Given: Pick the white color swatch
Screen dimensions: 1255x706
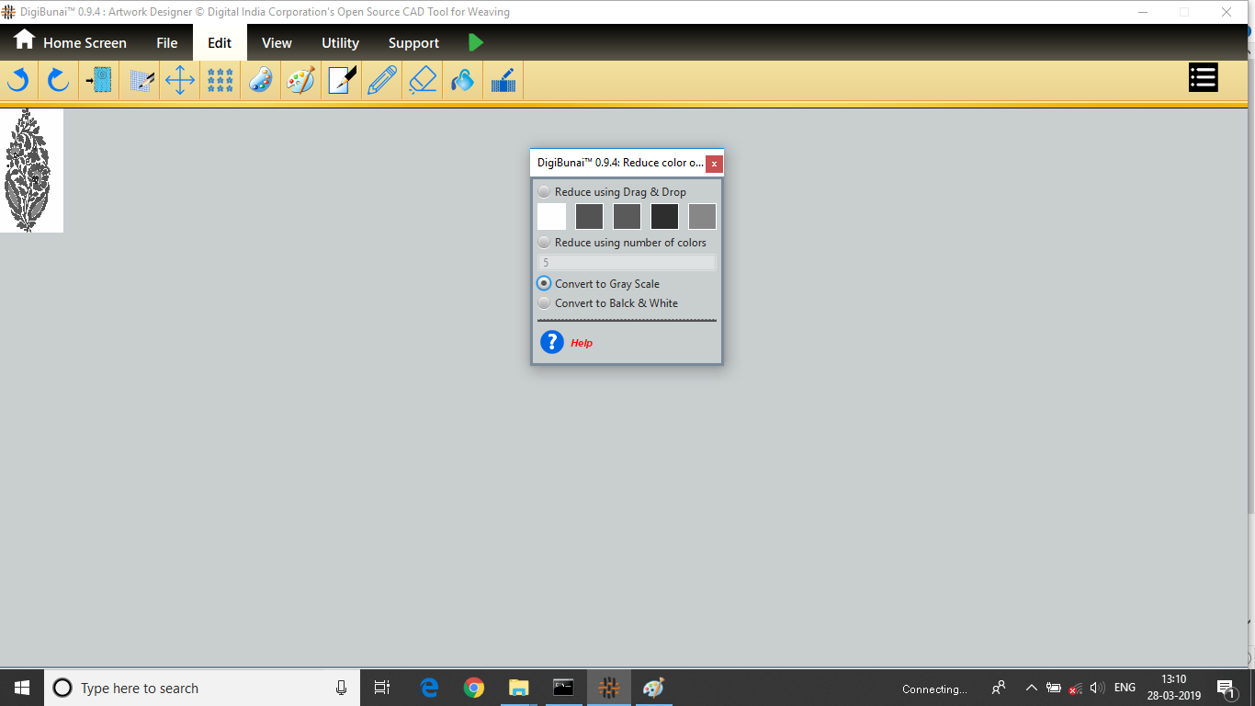Looking at the screenshot, I should (551, 217).
